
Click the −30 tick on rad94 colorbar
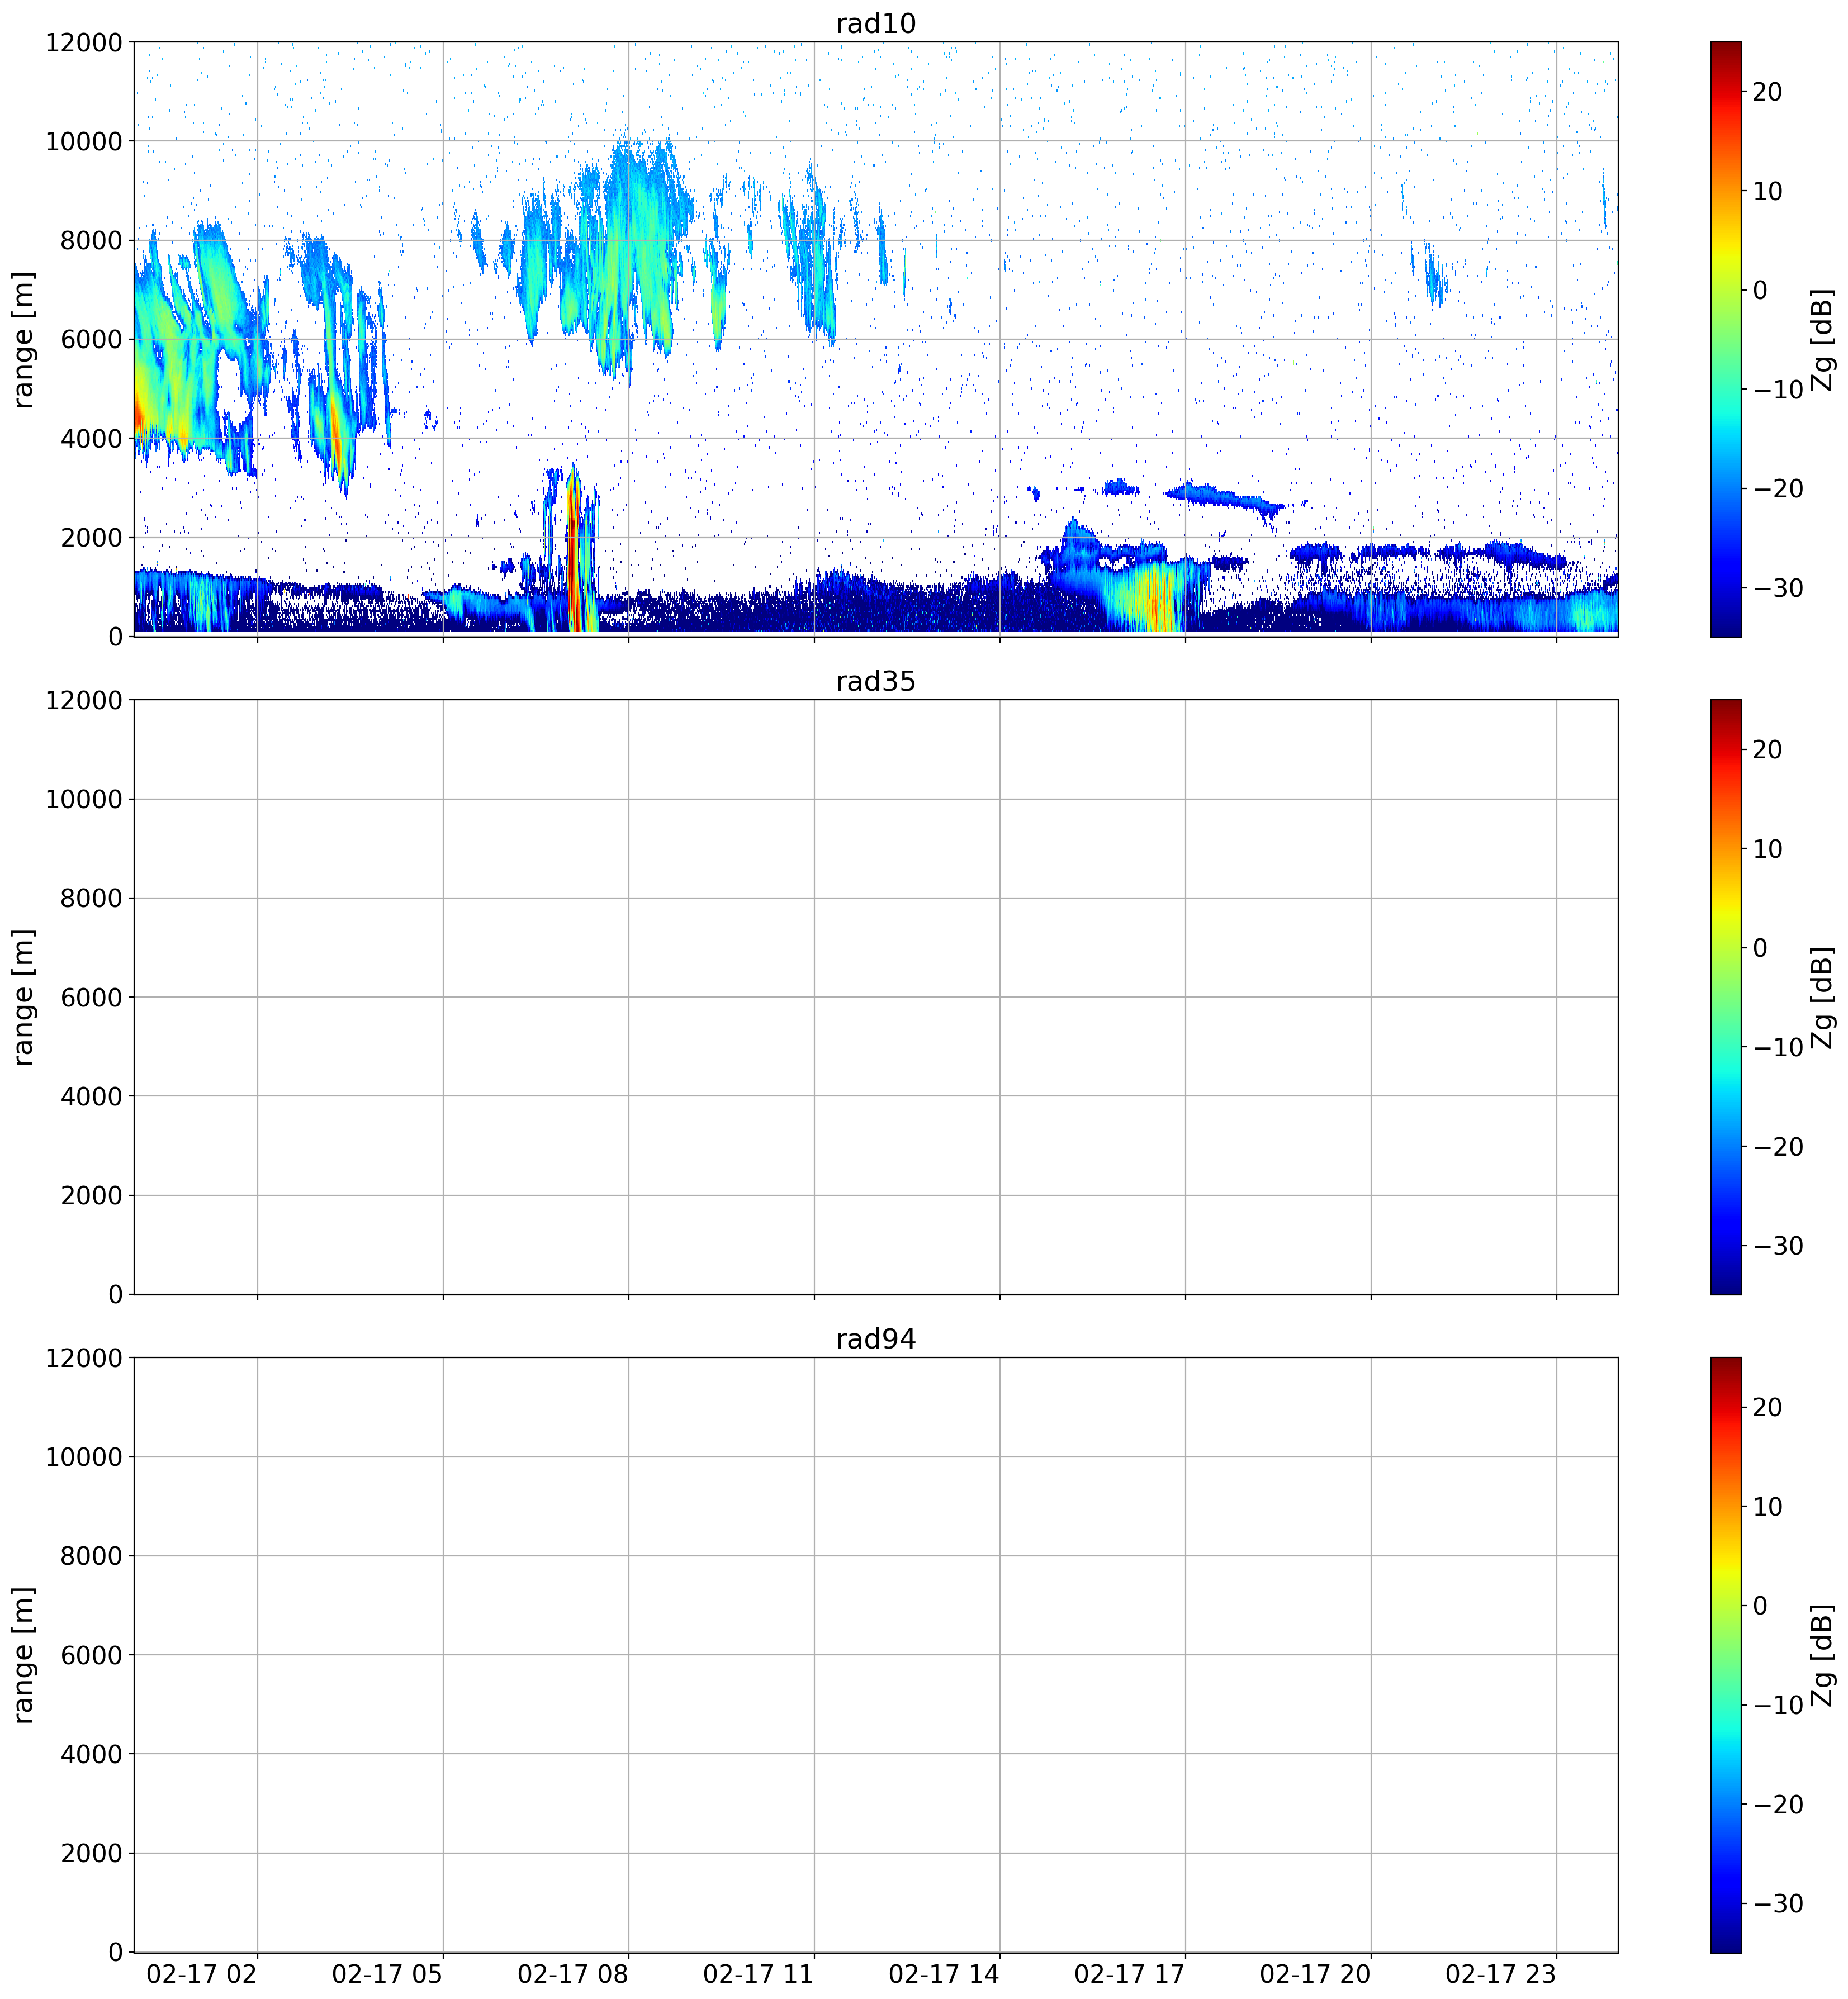1778,1902
